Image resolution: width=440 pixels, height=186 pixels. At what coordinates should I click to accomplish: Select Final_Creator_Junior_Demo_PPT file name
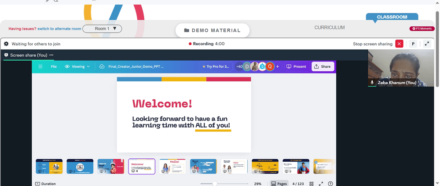pos(136,66)
